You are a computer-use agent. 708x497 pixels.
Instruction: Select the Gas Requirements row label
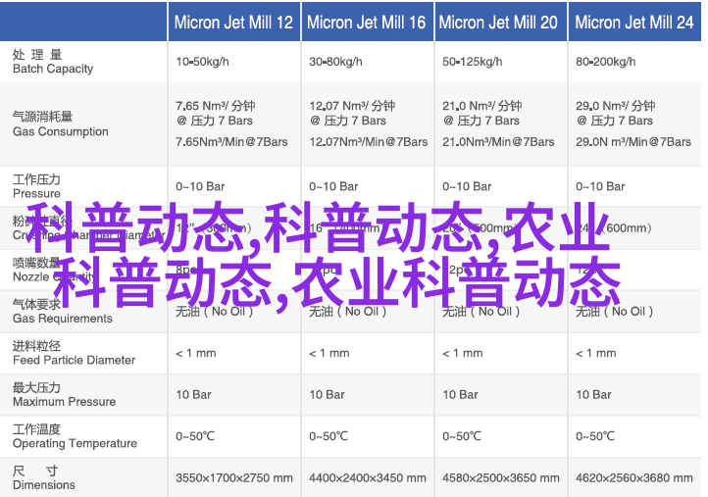click(63, 312)
